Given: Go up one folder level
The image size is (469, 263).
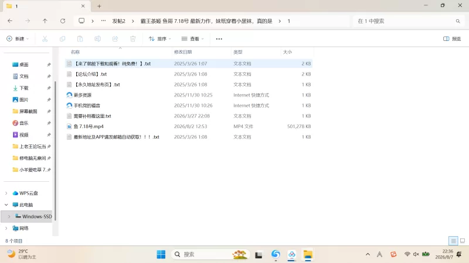Looking at the screenshot, I should [45, 21].
